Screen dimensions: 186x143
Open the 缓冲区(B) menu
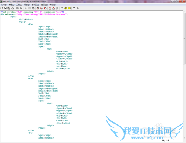[35, 4]
